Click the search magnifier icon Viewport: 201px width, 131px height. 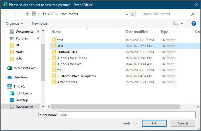[x=193, y=14]
